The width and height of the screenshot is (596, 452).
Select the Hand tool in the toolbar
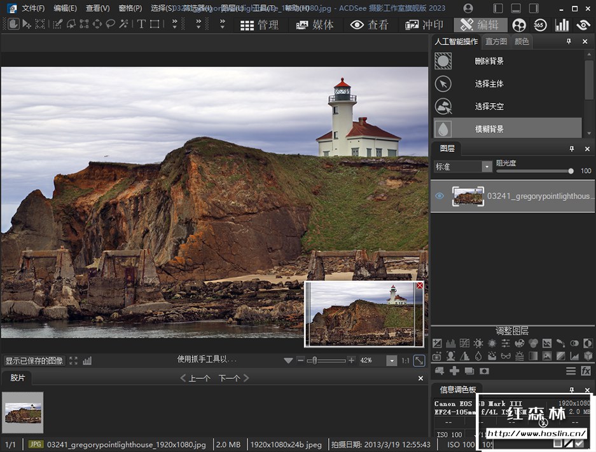click(x=13, y=24)
